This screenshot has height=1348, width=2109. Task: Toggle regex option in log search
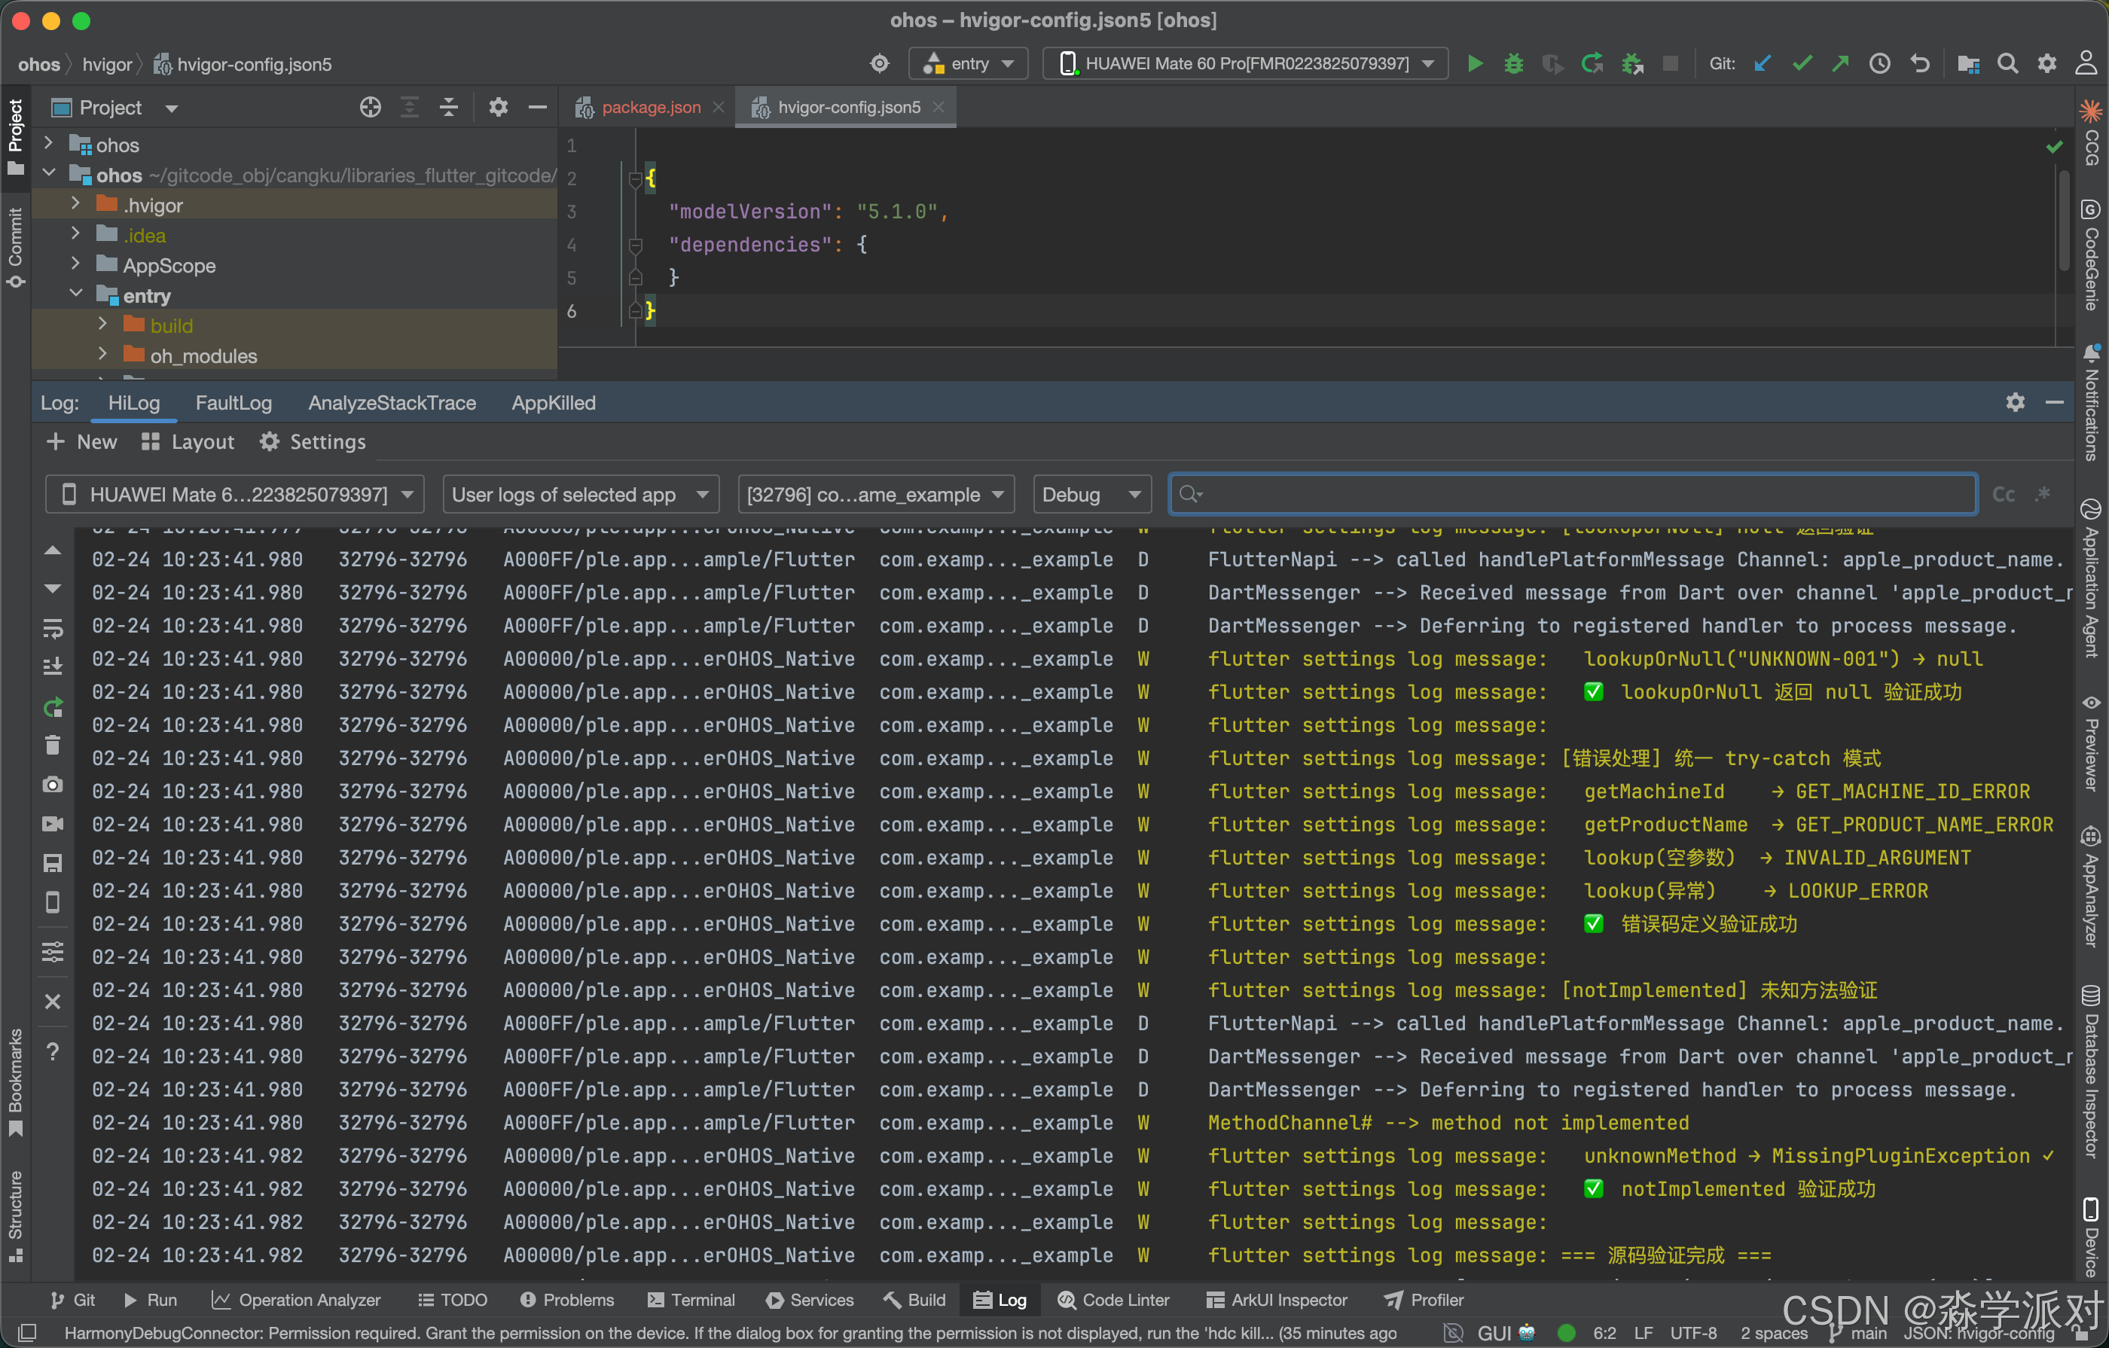2043,495
